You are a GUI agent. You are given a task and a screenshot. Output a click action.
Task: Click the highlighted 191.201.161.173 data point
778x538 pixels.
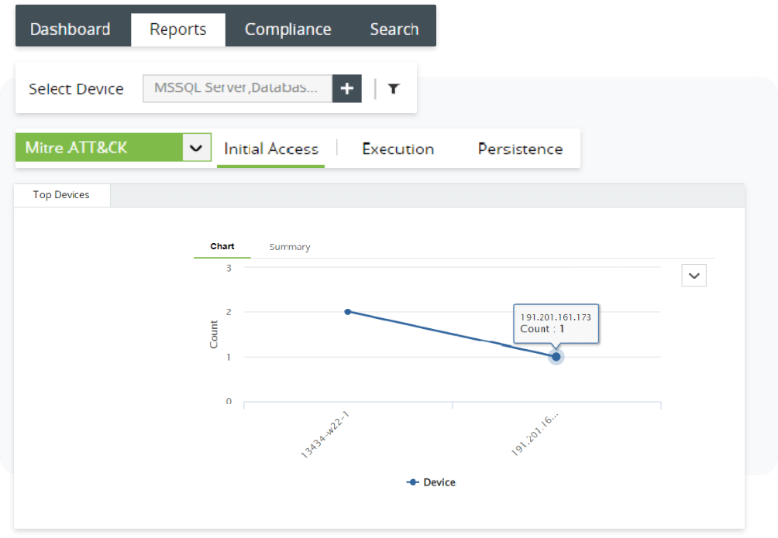[556, 357]
